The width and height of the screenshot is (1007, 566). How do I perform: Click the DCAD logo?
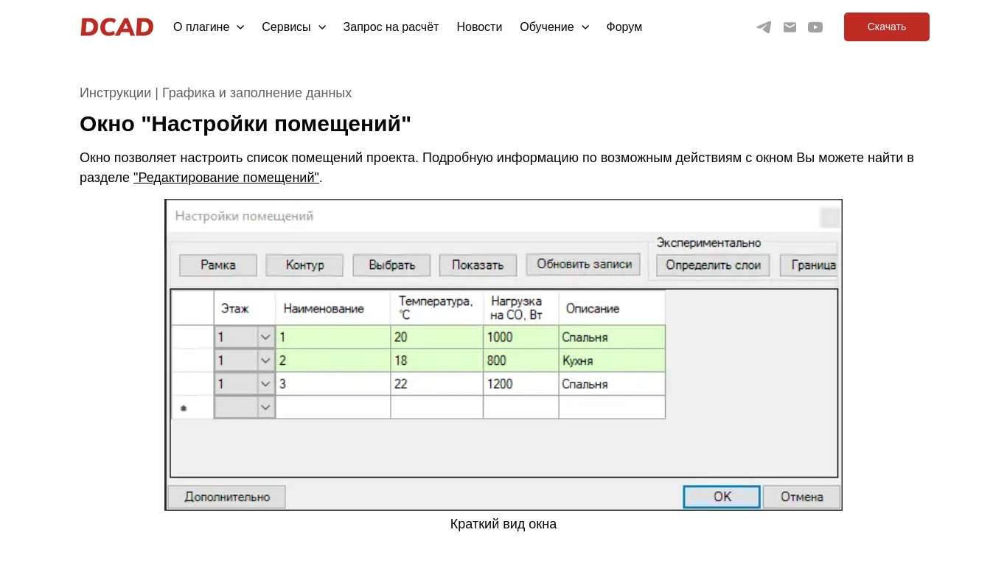(116, 27)
